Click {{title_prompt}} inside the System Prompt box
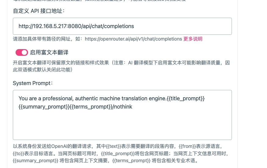The height and width of the screenshot is (168, 267). point(186,98)
